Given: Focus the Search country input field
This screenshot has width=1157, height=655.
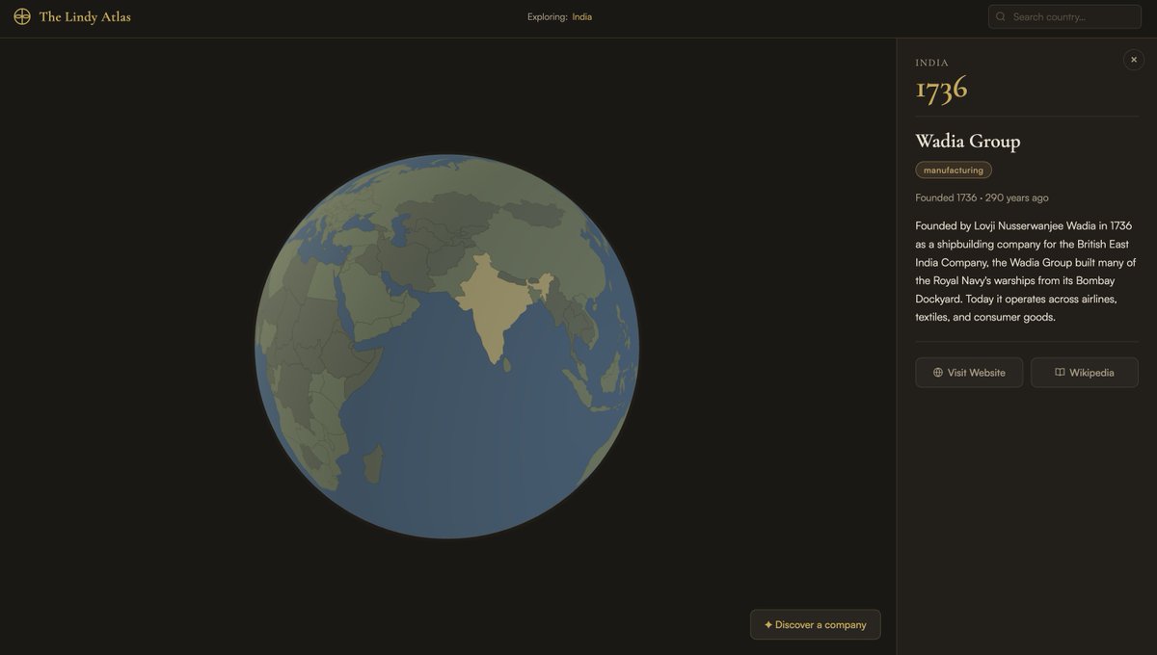Looking at the screenshot, I should [x=1064, y=16].
